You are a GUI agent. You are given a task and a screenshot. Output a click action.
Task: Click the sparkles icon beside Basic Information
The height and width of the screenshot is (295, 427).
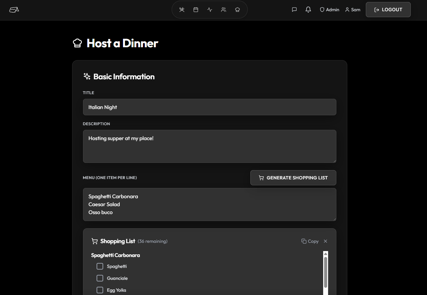click(x=87, y=77)
